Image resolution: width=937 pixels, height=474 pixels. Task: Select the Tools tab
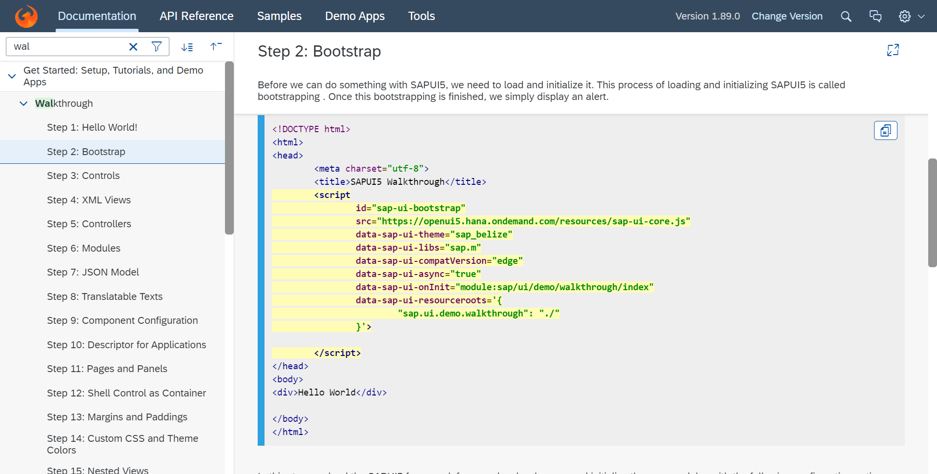(x=421, y=16)
